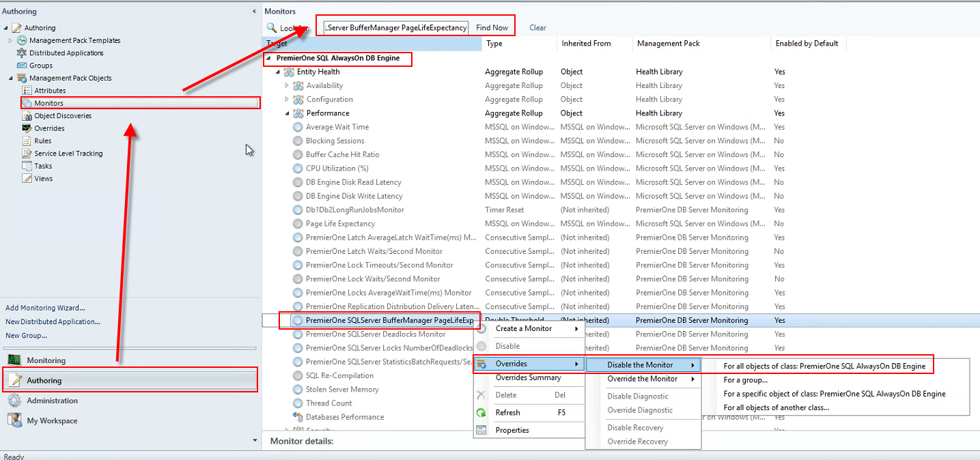Viewport: 980px width, 460px height.
Task: Select For all objects of class AlwaysOn DB Engine
Action: (824, 366)
